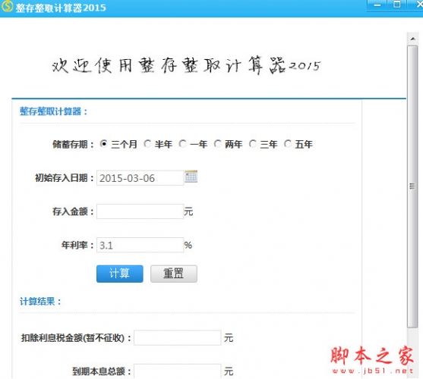This screenshot has width=423, height=379.
Task: Click the 扣除利息税金额 result field
Action: [178, 338]
